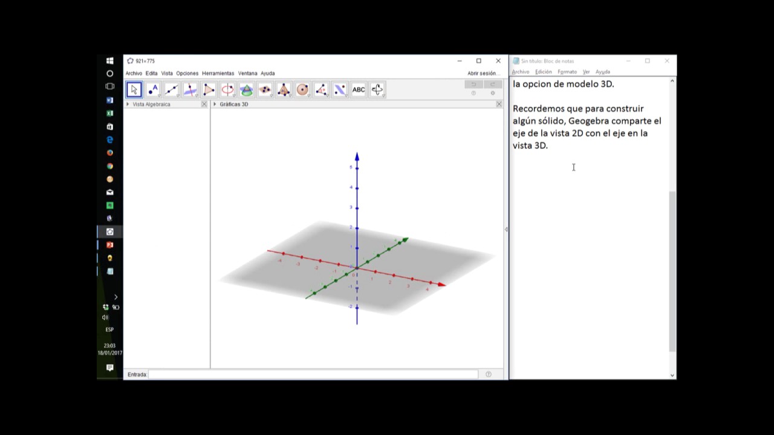774x435 pixels.
Task: Select the Sphere tool
Action: click(302, 90)
